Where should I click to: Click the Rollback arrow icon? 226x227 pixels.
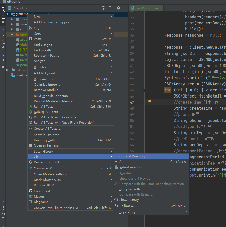coord(116,206)
